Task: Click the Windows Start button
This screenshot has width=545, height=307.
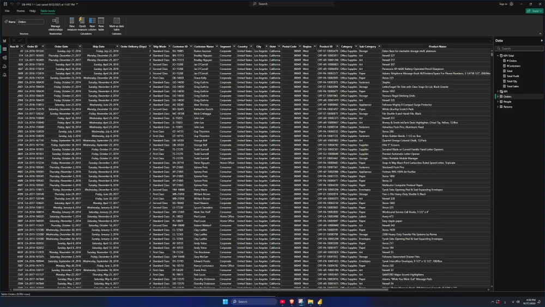Action: click(x=225, y=302)
